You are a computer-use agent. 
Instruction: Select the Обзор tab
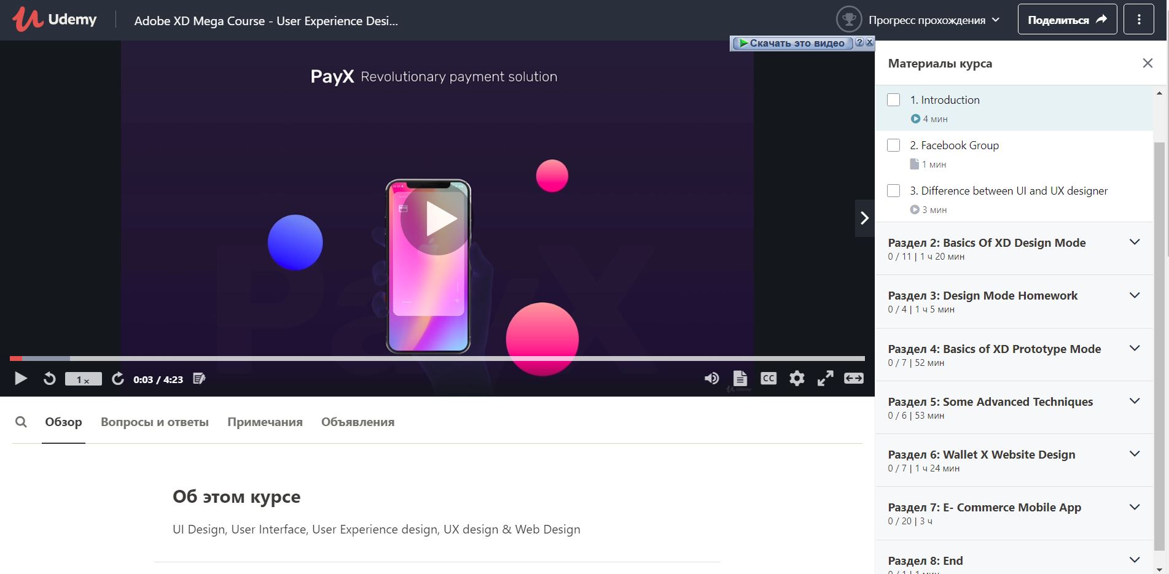click(63, 422)
